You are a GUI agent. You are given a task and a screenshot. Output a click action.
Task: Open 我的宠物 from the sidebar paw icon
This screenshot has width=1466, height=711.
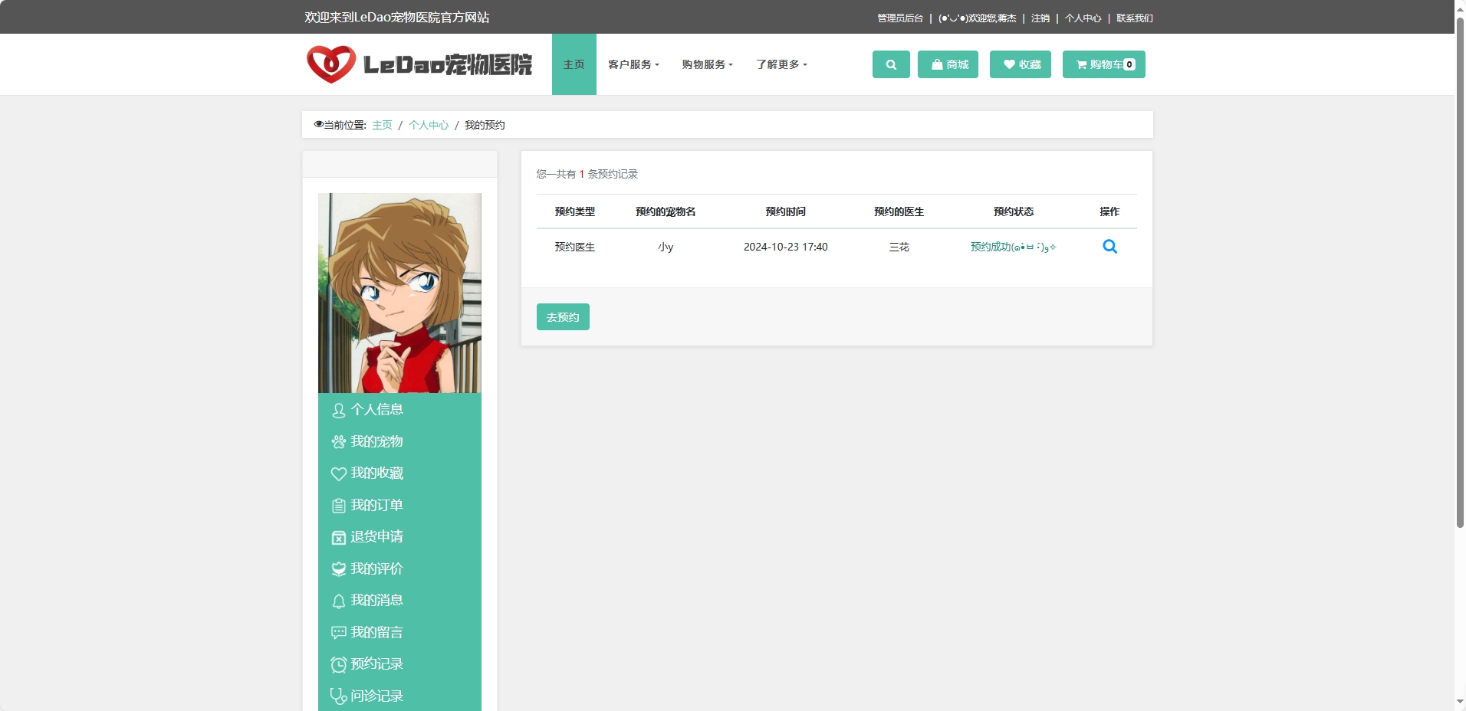pos(376,441)
